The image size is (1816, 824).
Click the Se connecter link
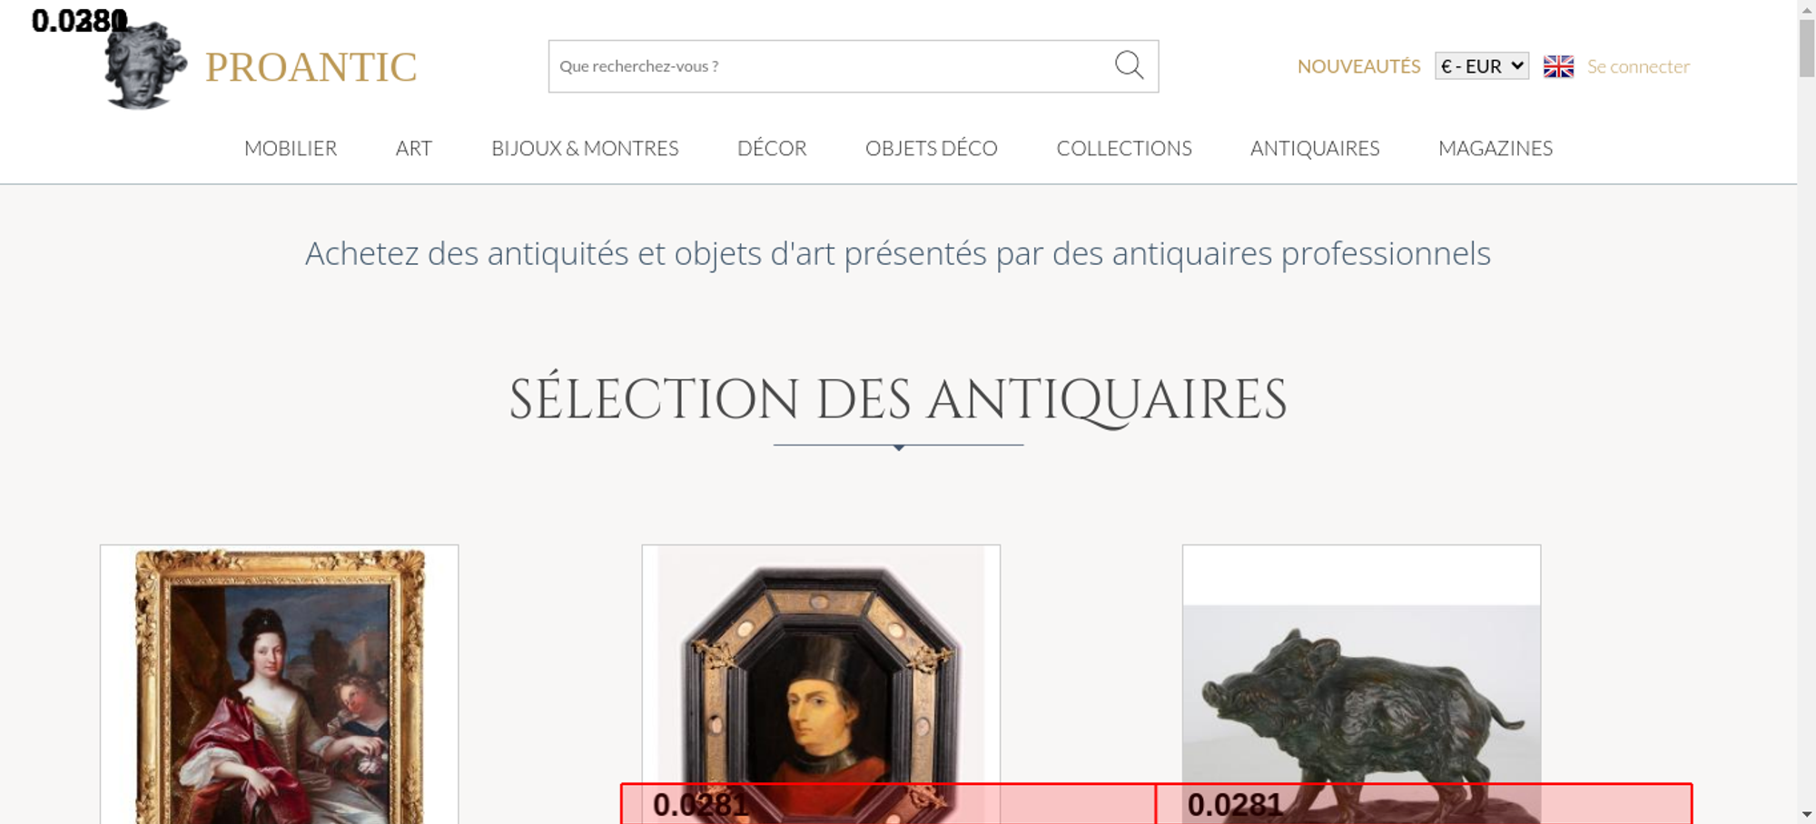click(1638, 66)
